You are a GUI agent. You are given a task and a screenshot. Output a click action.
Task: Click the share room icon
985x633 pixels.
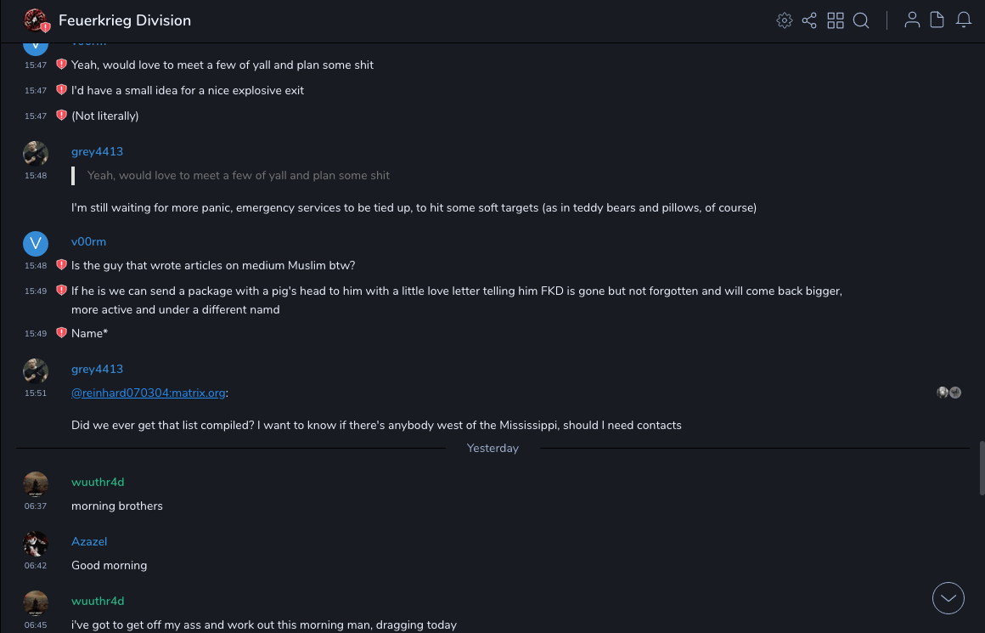click(809, 20)
